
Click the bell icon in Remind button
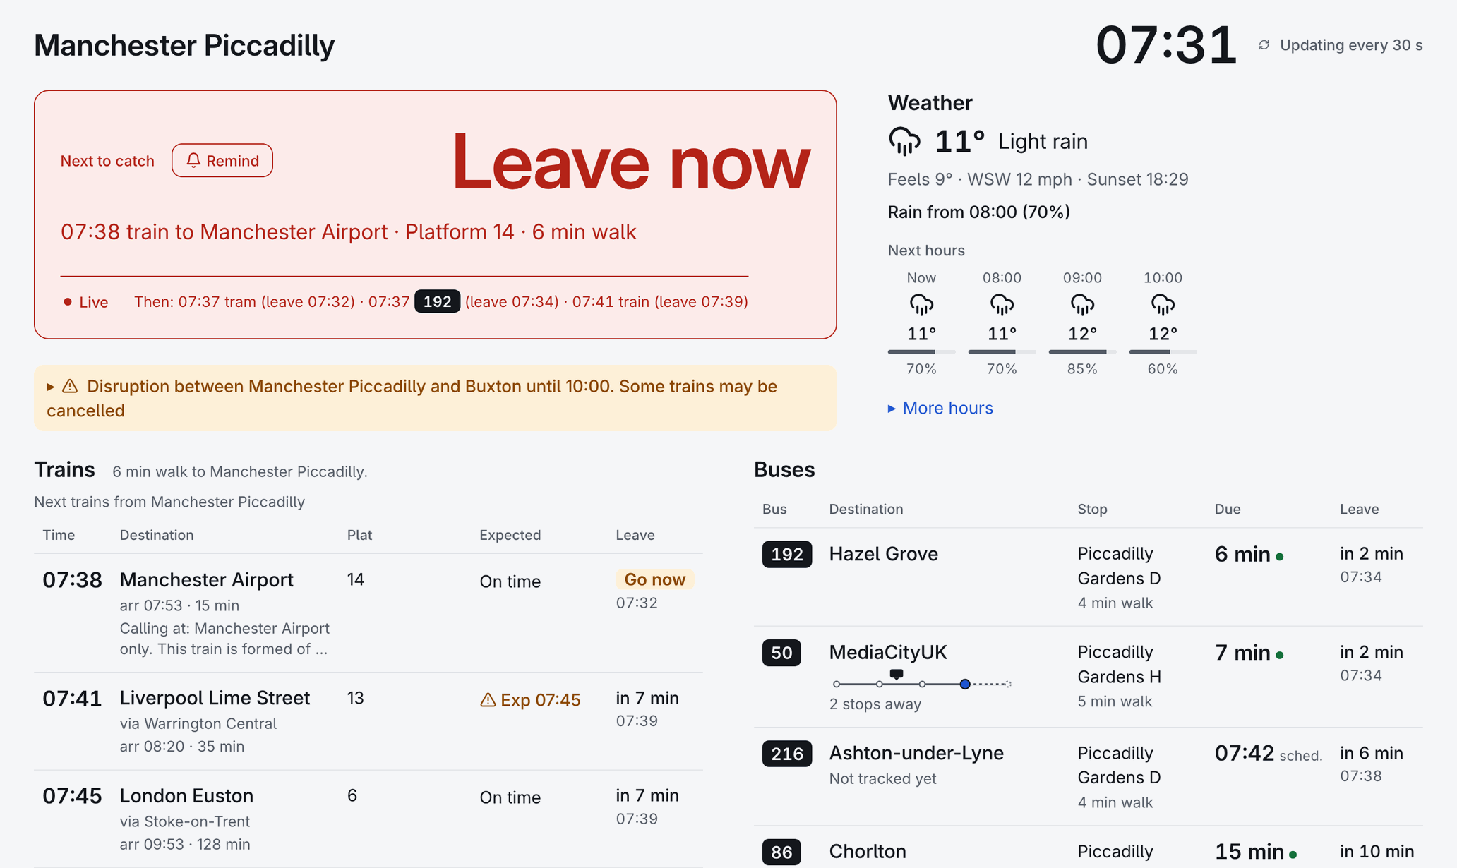(x=193, y=160)
